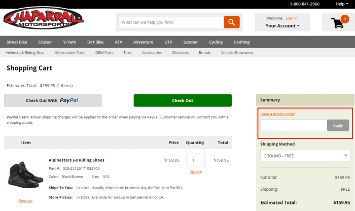355x211 pixels.
Task: Click the Have a promo code link
Action: (277, 114)
